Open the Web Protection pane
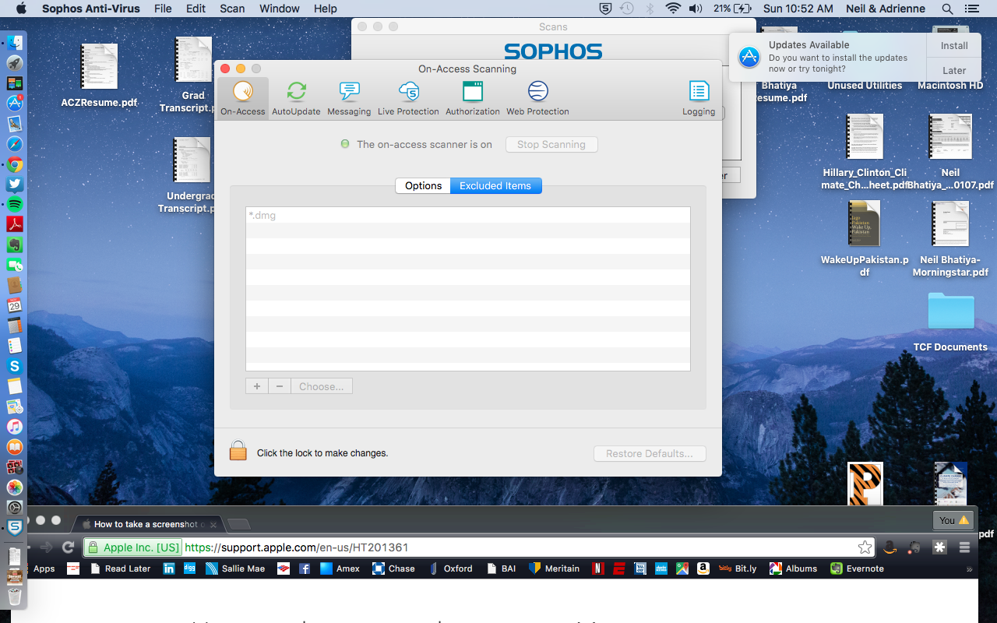The width and height of the screenshot is (997, 623). 537,98
